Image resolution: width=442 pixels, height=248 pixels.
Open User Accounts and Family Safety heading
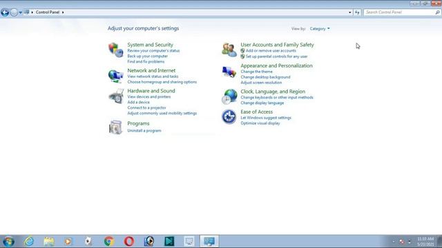pyautogui.click(x=277, y=45)
